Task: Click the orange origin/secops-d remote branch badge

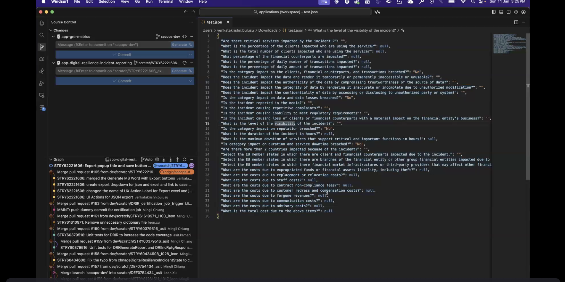Action: click(x=177, y=172)
